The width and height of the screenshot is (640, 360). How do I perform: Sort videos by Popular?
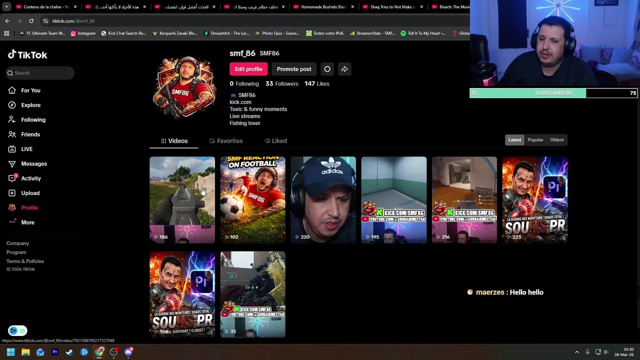(x=535, y=140)
